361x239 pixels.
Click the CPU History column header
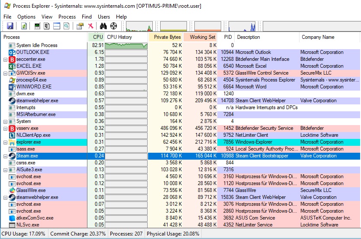click(126, 37)
